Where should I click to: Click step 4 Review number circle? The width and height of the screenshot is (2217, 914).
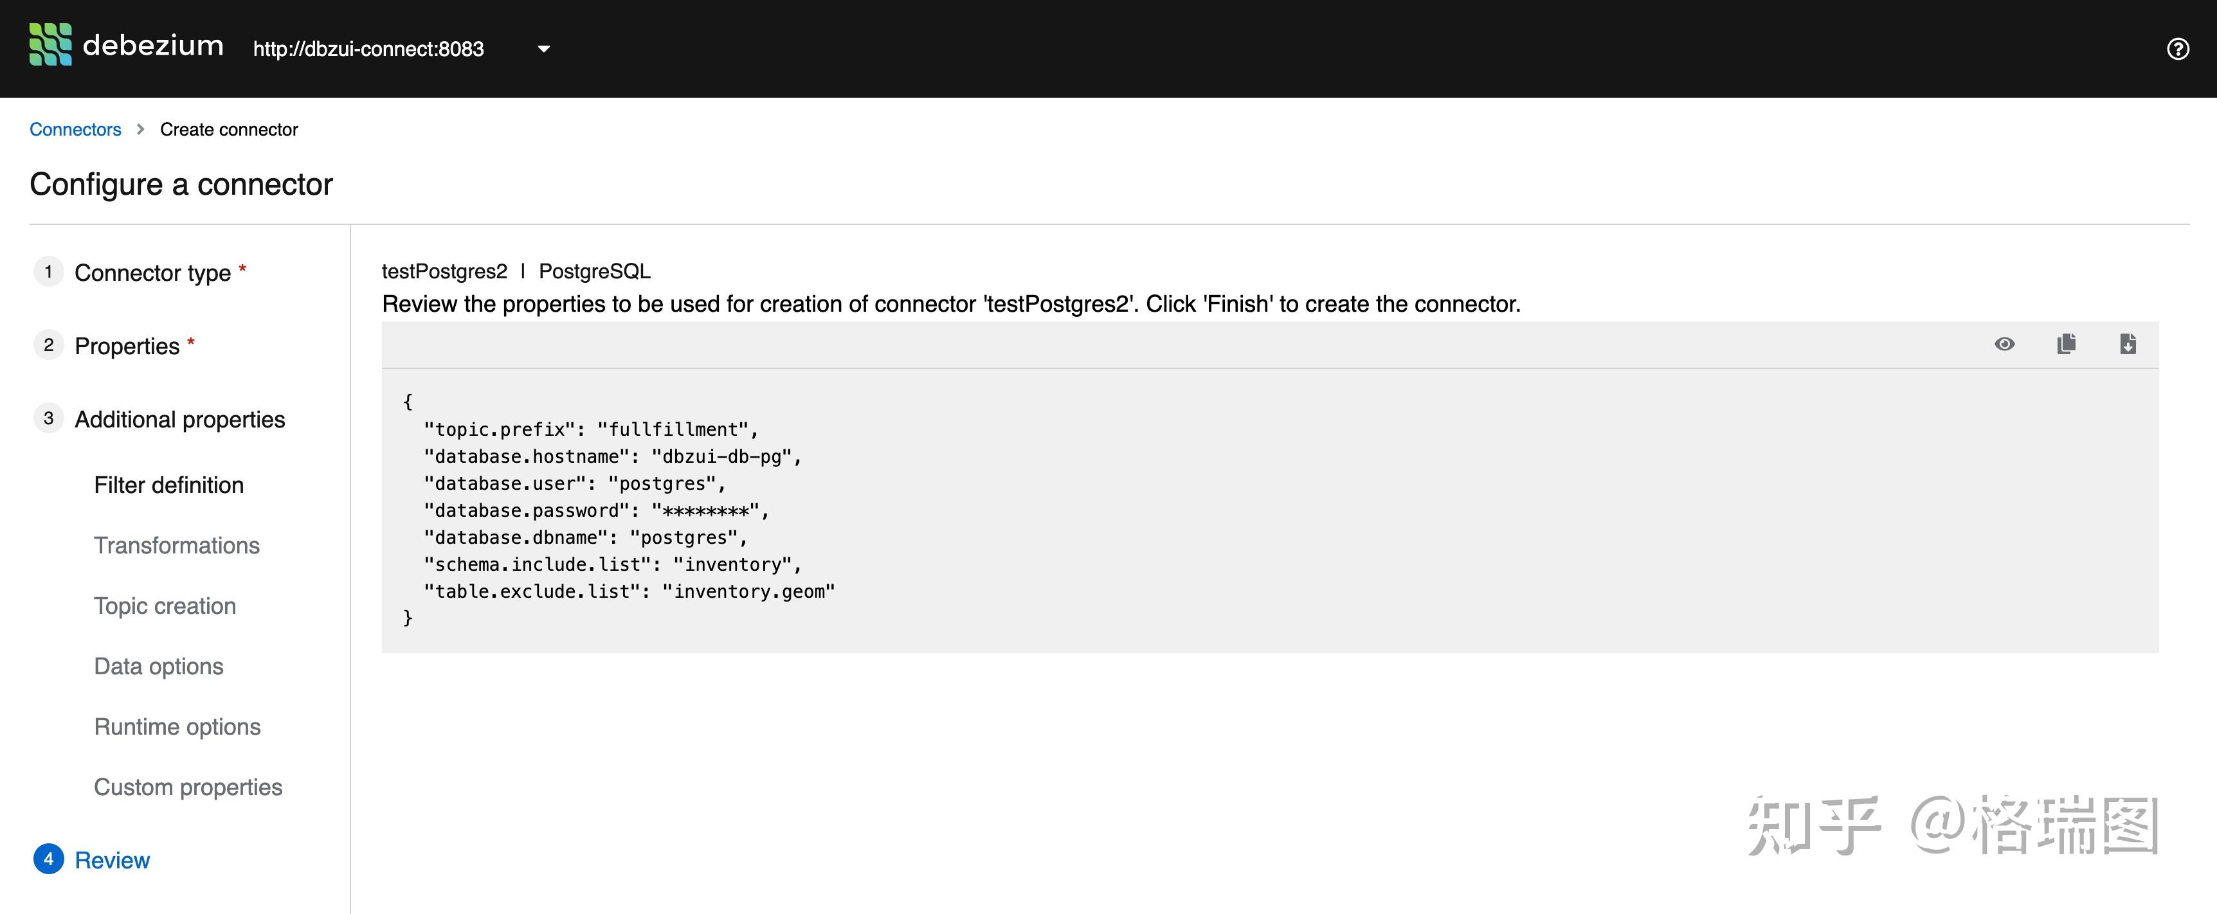click(48, 859)
